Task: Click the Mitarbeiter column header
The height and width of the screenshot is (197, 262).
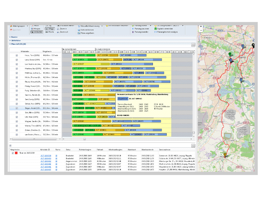Action: (x=25, y=52)
